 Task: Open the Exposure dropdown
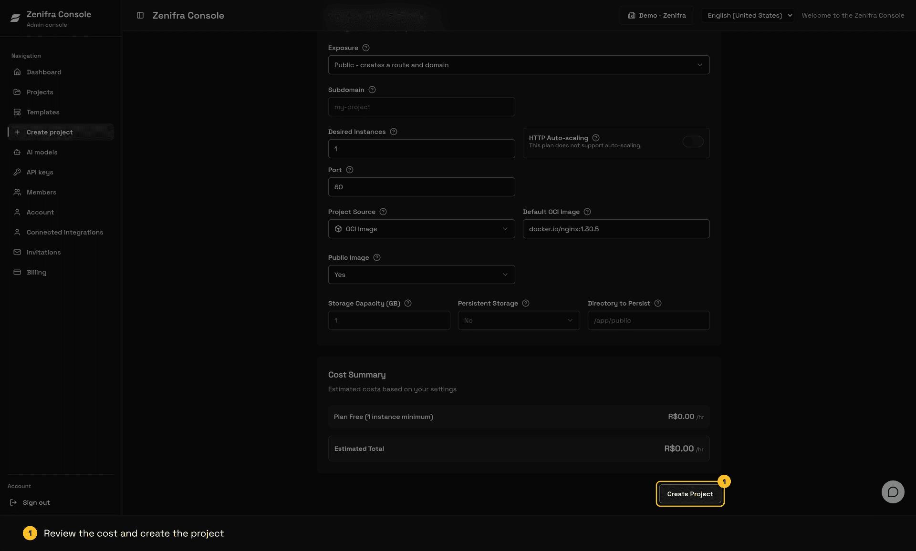coord(519,65)
